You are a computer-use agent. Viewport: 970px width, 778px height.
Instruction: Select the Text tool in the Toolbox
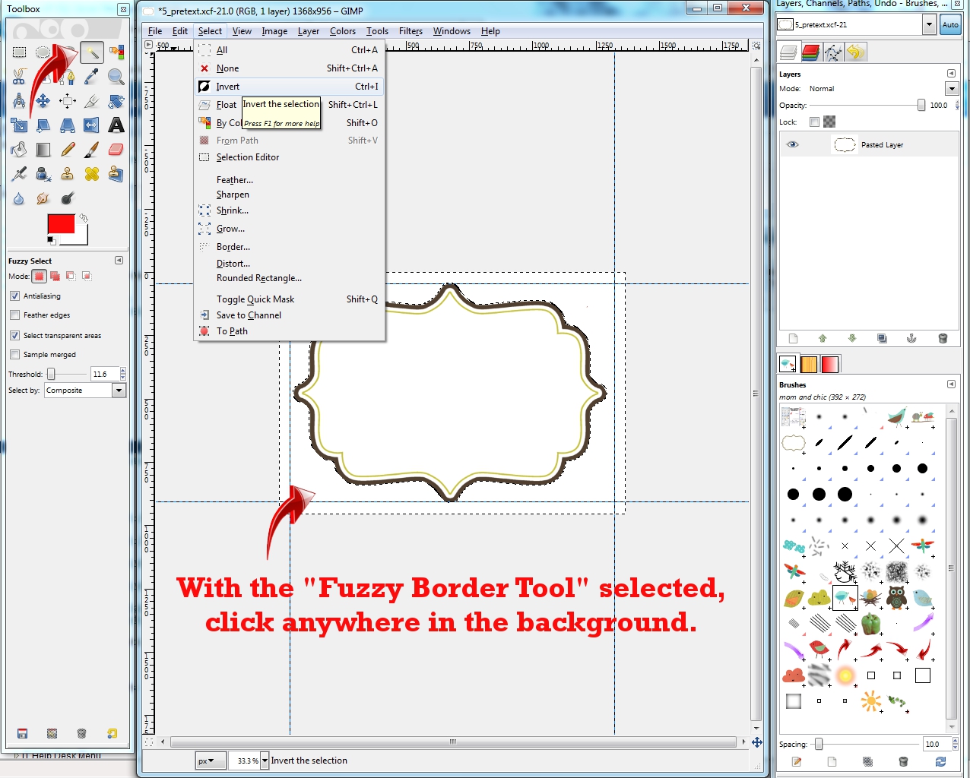click(x=116, y=126)
